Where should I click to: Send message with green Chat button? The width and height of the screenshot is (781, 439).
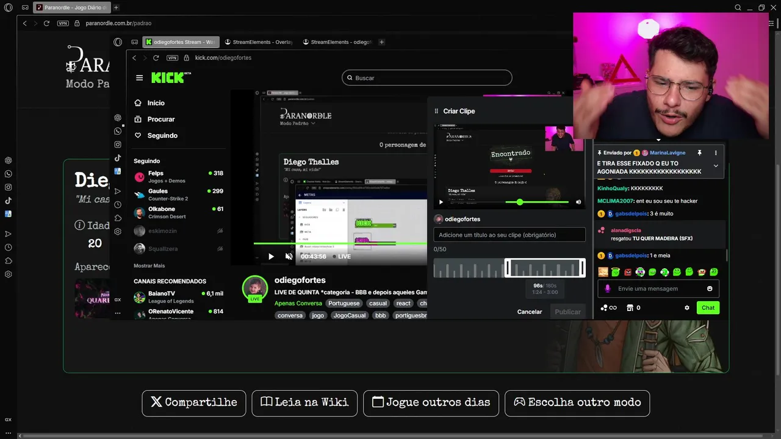tap(708, 308)
